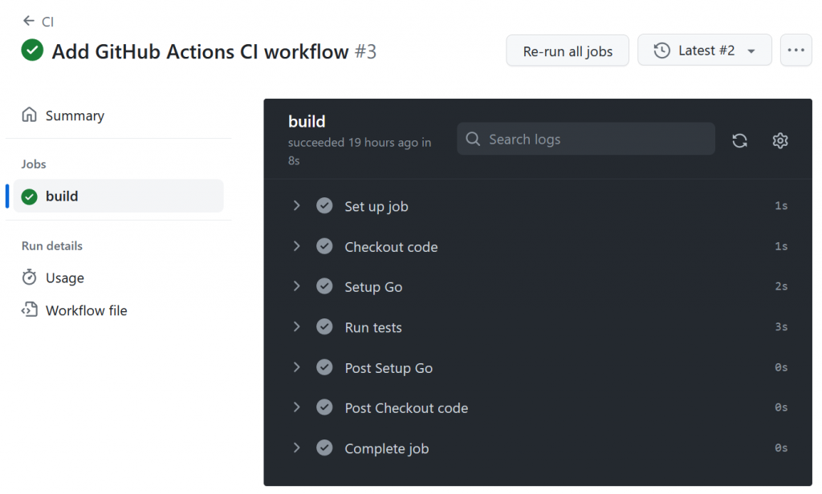Click the back arrow to CI
The height and width of the screenshot is (494, 822).
[x=29, y=21]
